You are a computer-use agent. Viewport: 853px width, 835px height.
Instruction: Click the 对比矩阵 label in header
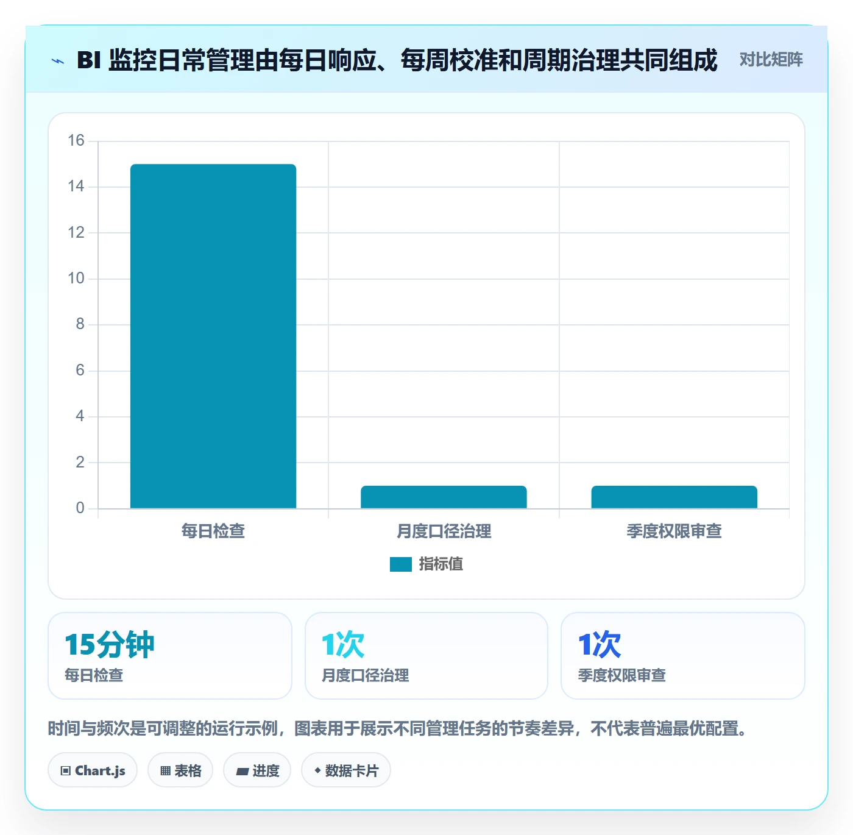pyautogui.click(x=771, y=60)
